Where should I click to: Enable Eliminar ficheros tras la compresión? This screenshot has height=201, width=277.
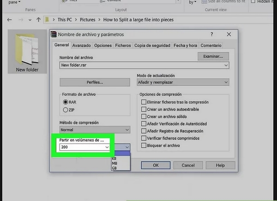click(144, 102)
